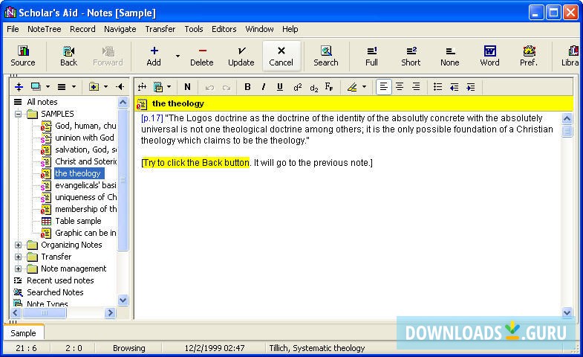Viewport: 583px width, 357px height.
Task: Click the collapse panel arrow icon
Action: (x=120, y=87)
